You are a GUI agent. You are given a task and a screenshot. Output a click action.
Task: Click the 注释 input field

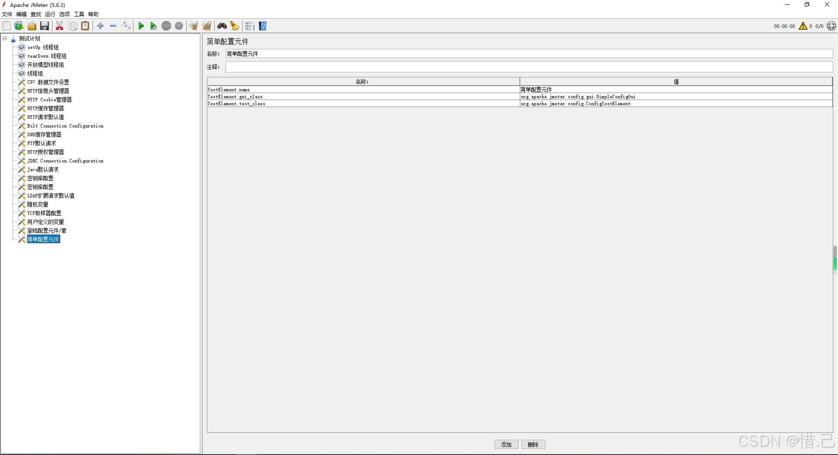[529, 67]
